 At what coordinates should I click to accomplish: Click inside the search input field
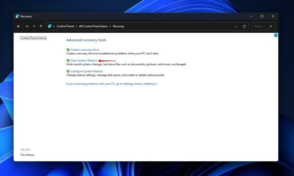260,26
